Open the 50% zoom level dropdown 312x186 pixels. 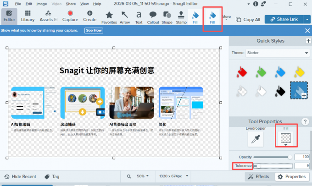[144, 176]
